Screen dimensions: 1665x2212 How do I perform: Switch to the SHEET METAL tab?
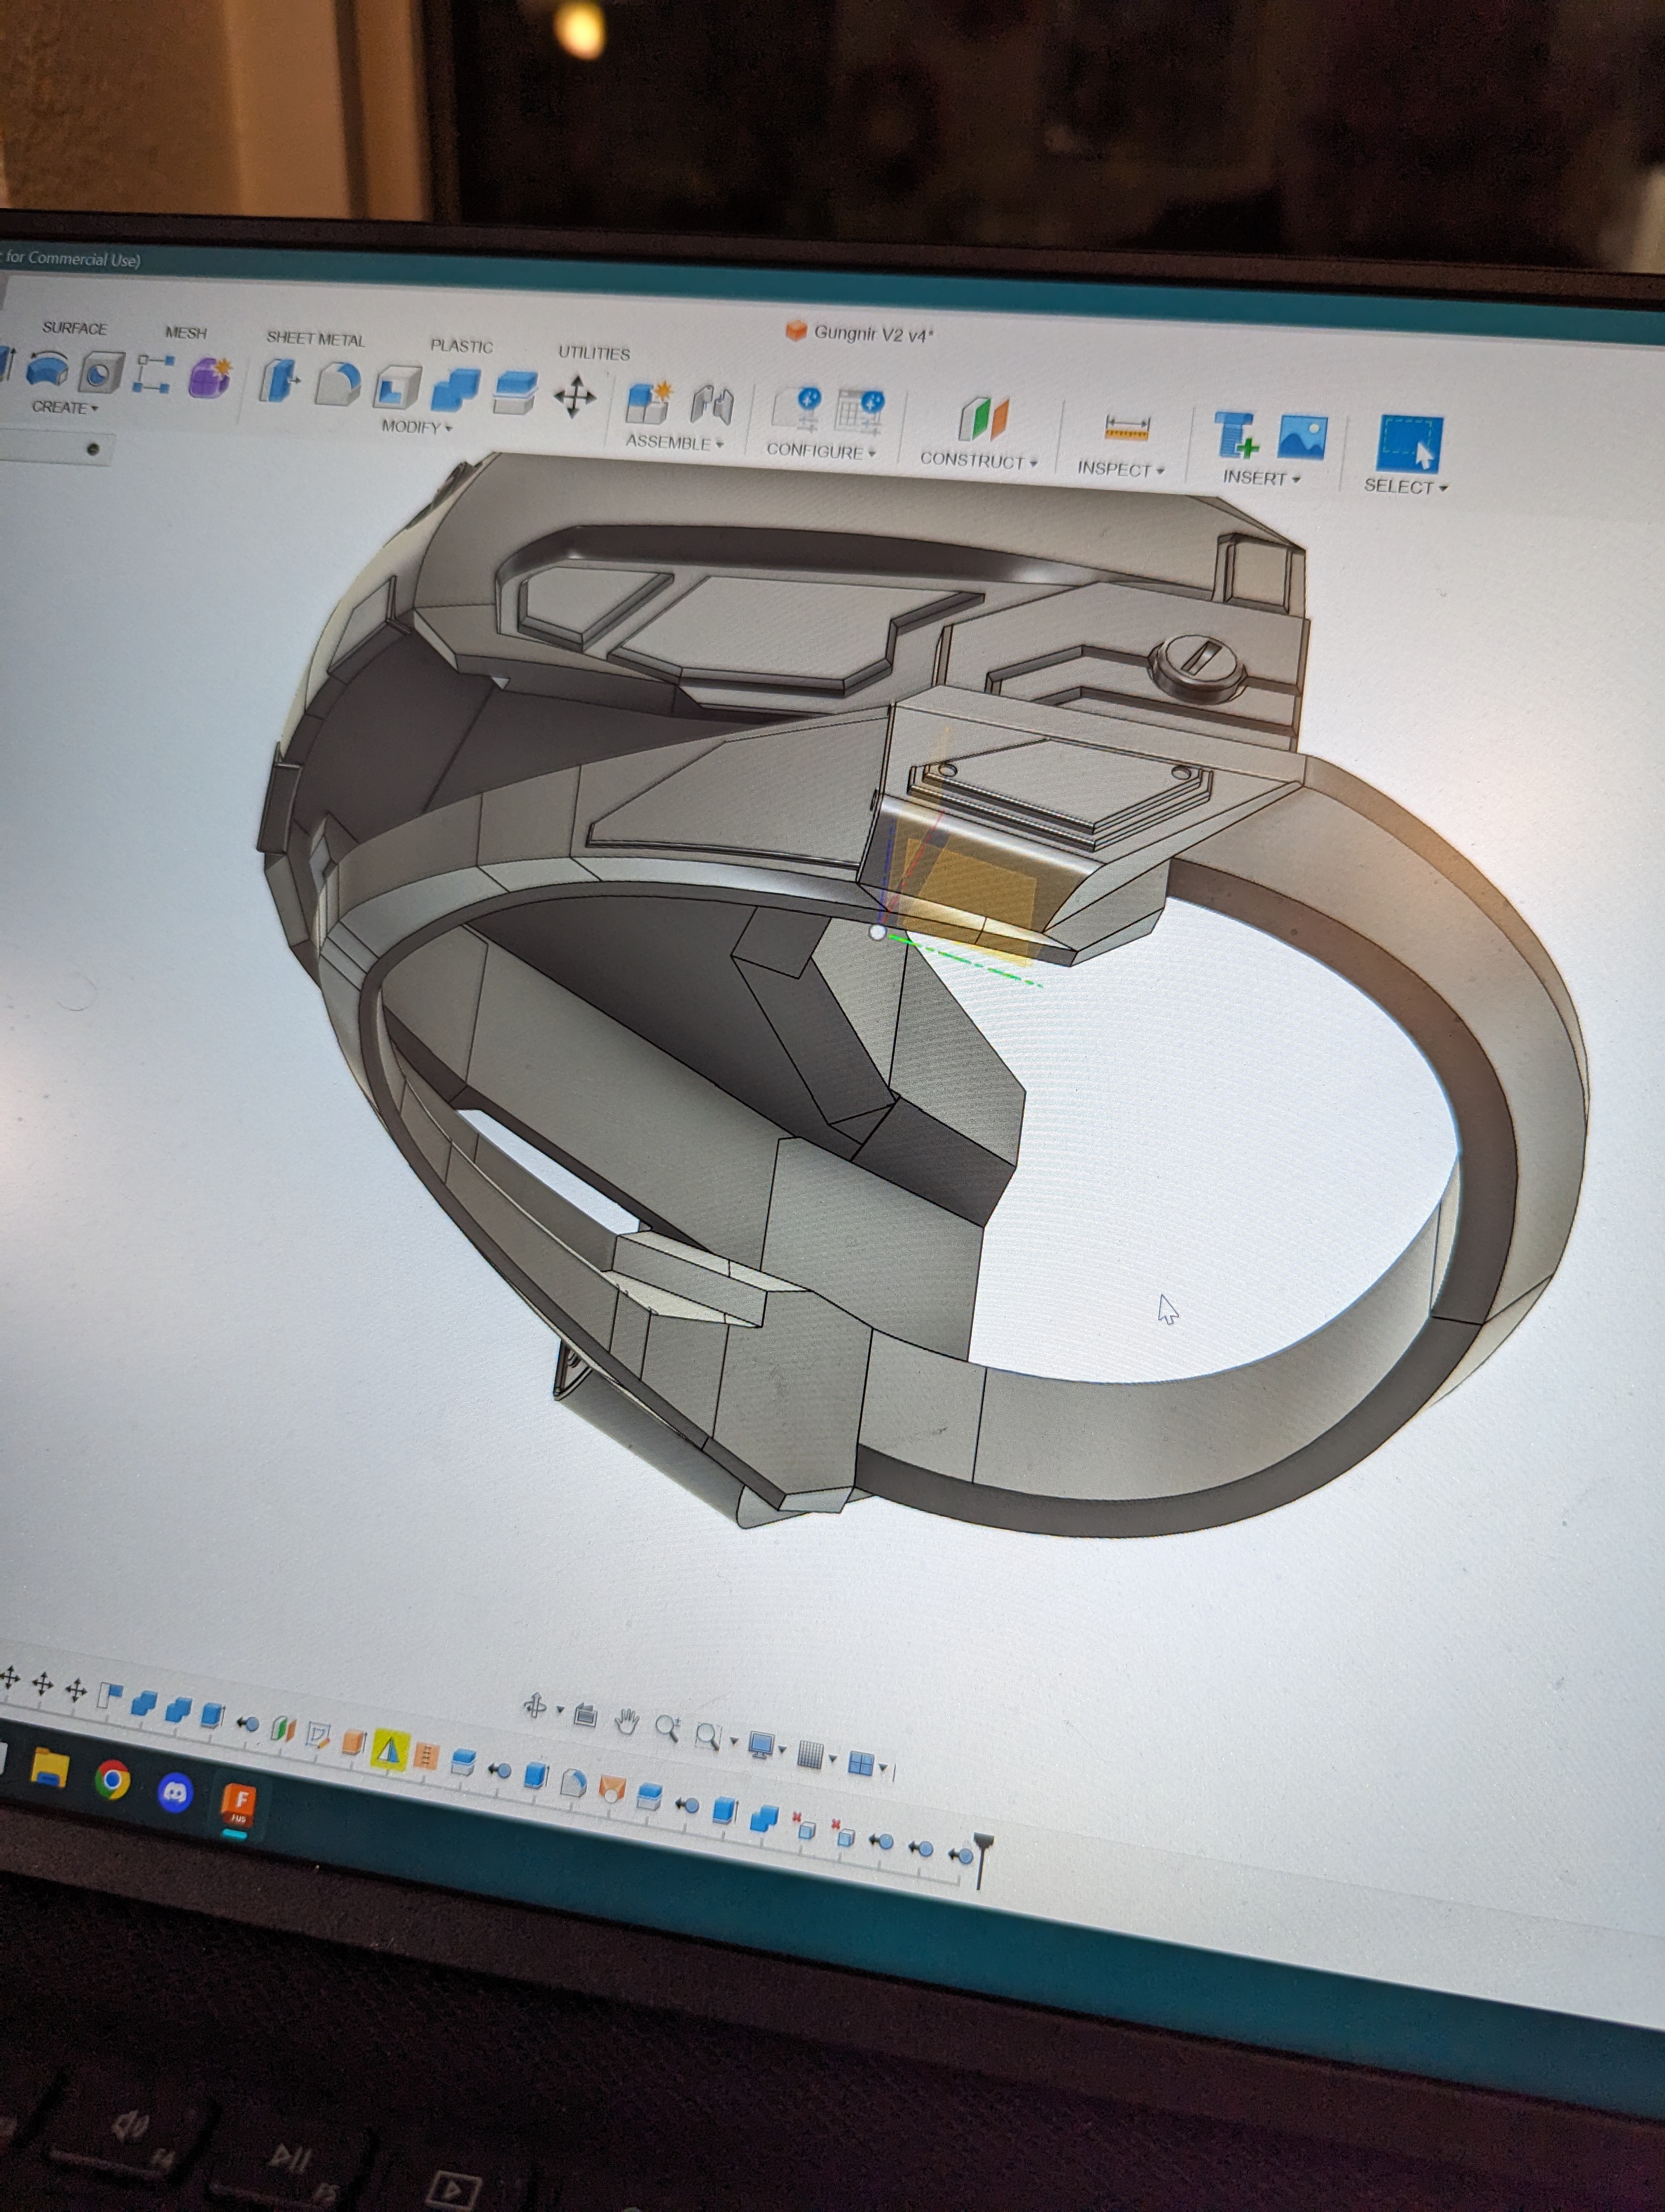(315, 338)
